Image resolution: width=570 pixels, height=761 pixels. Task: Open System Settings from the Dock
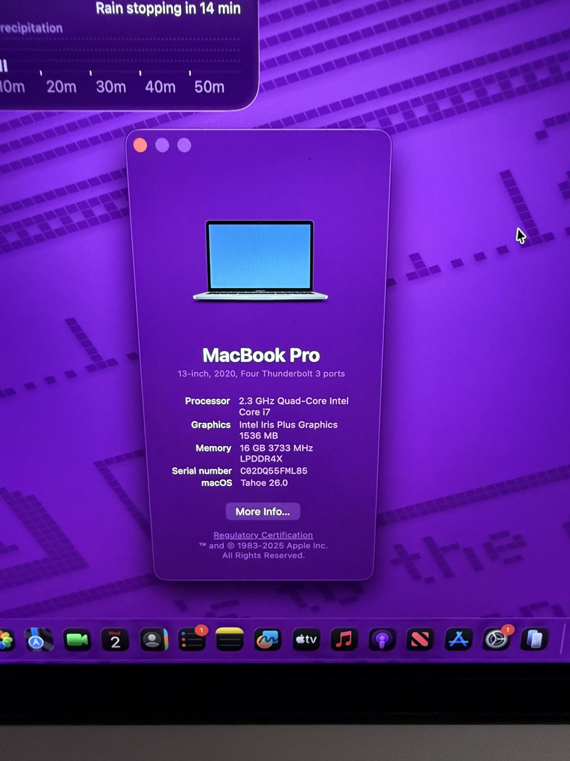[497, 639]
